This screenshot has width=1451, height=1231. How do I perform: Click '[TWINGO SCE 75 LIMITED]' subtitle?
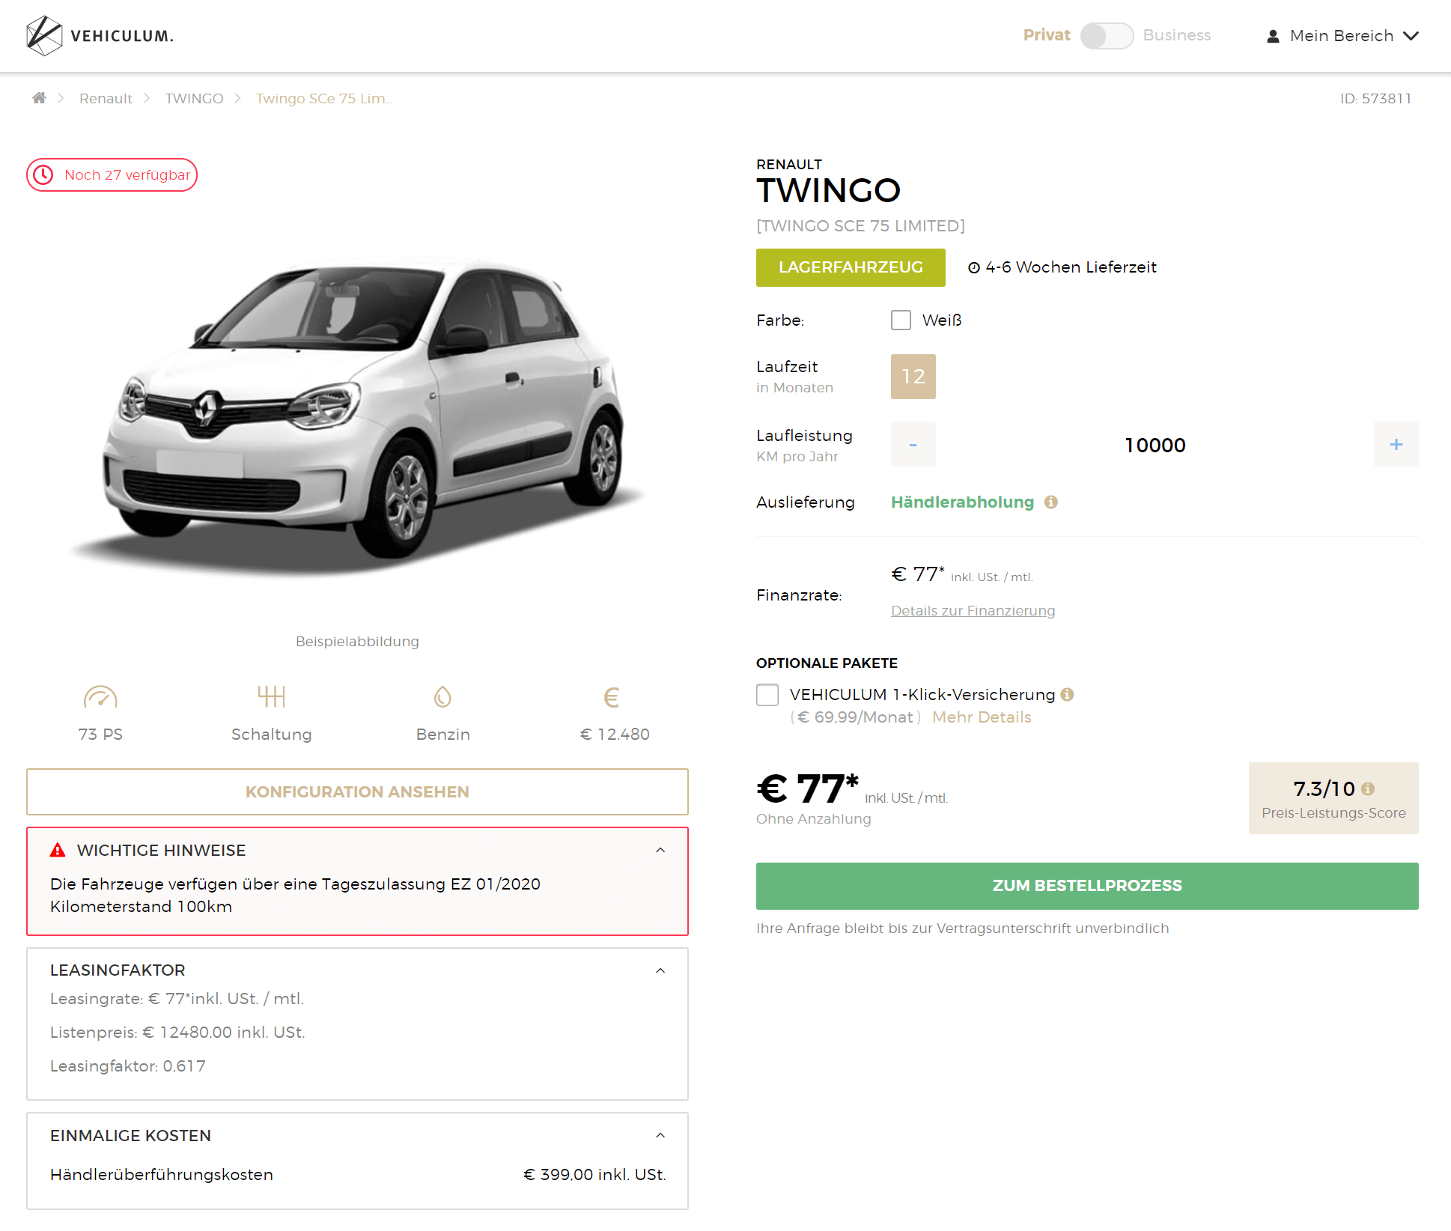coord(860,225)
